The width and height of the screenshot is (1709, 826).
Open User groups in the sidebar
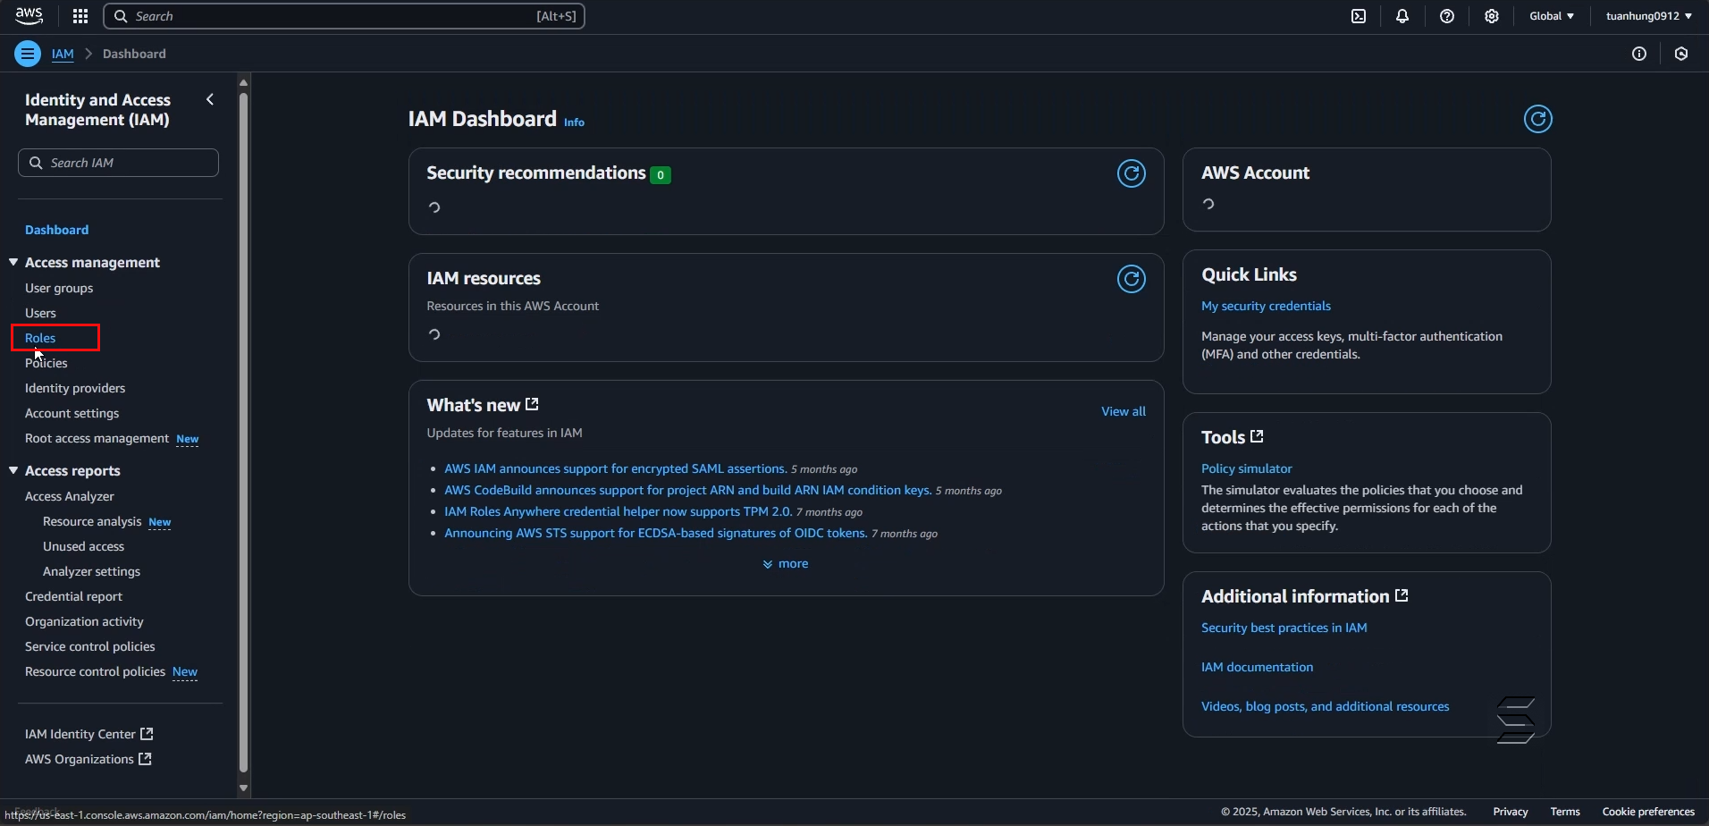tap(59, 288)
